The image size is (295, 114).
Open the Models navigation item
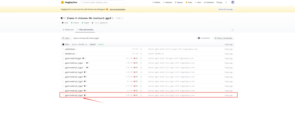(156, 2)
